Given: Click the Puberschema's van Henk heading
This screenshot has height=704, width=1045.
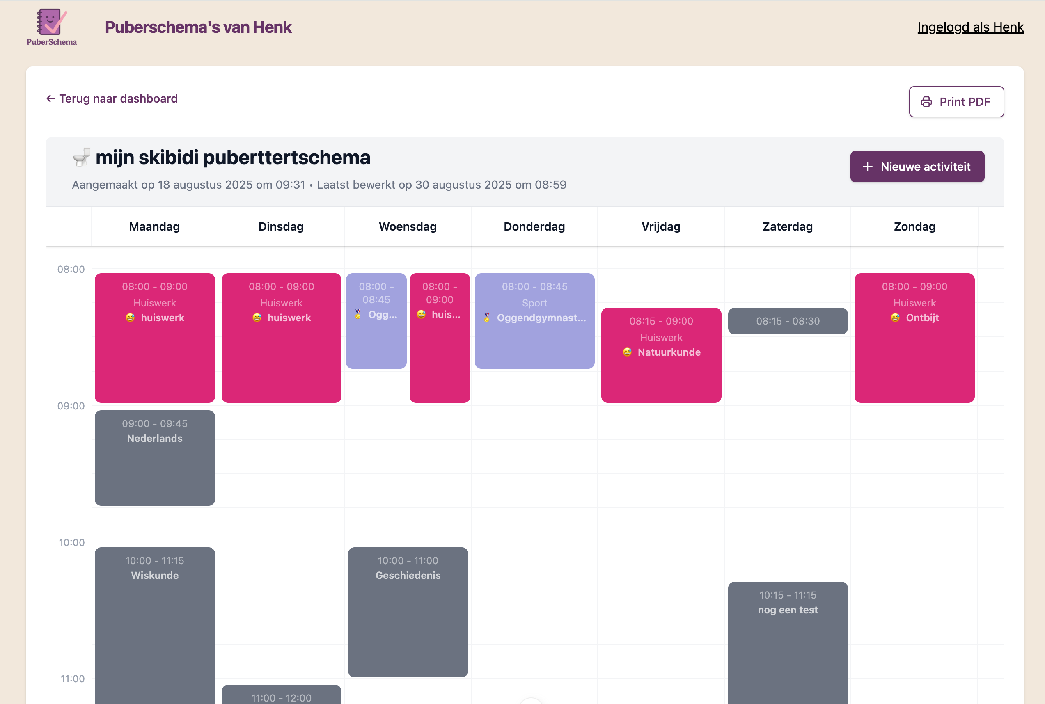Looking at the screenshot, I should coord(198,27).
